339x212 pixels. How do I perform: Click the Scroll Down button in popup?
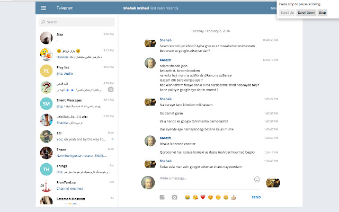pyautogui.click(x=306, y=13)
